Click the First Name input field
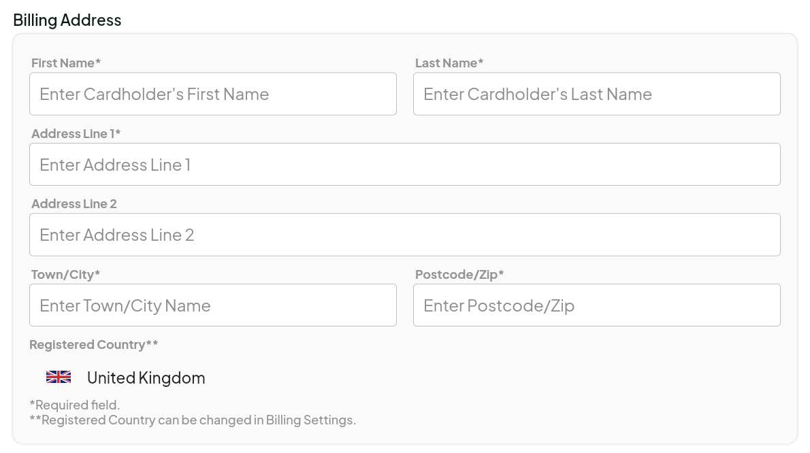This screenshot has height=453, width=810. (x=213, y=94)
